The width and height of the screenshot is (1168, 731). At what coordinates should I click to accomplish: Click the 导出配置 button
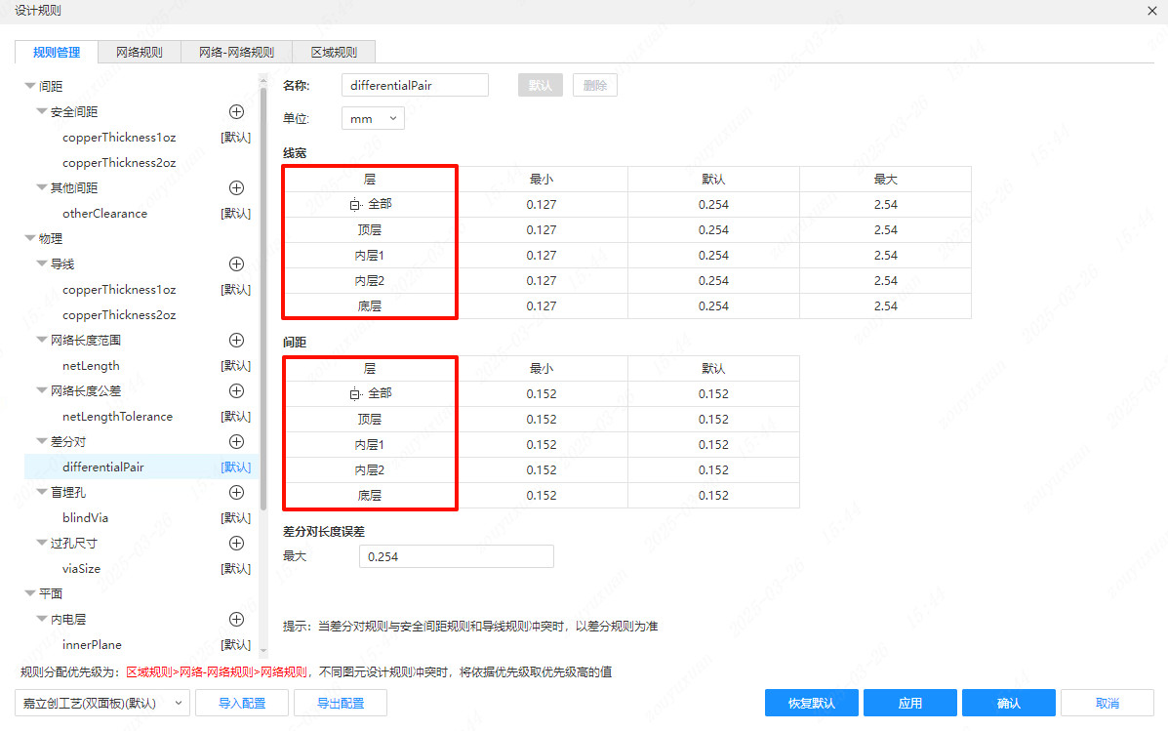[x=340, y=702]
